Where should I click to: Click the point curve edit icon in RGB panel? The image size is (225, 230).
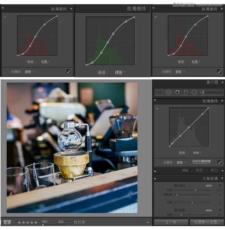[x=220, y=162]
